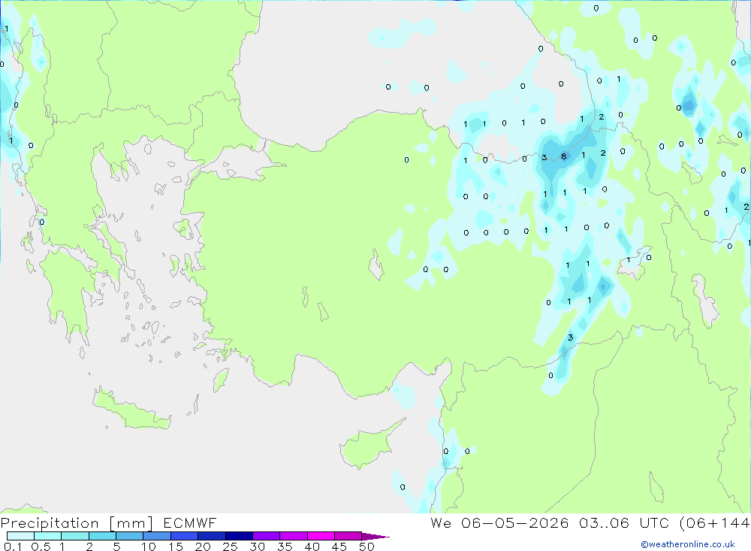Open the weatheronline.co.uk copyright link
Viewport: 751px width, 551px height.
688,544
